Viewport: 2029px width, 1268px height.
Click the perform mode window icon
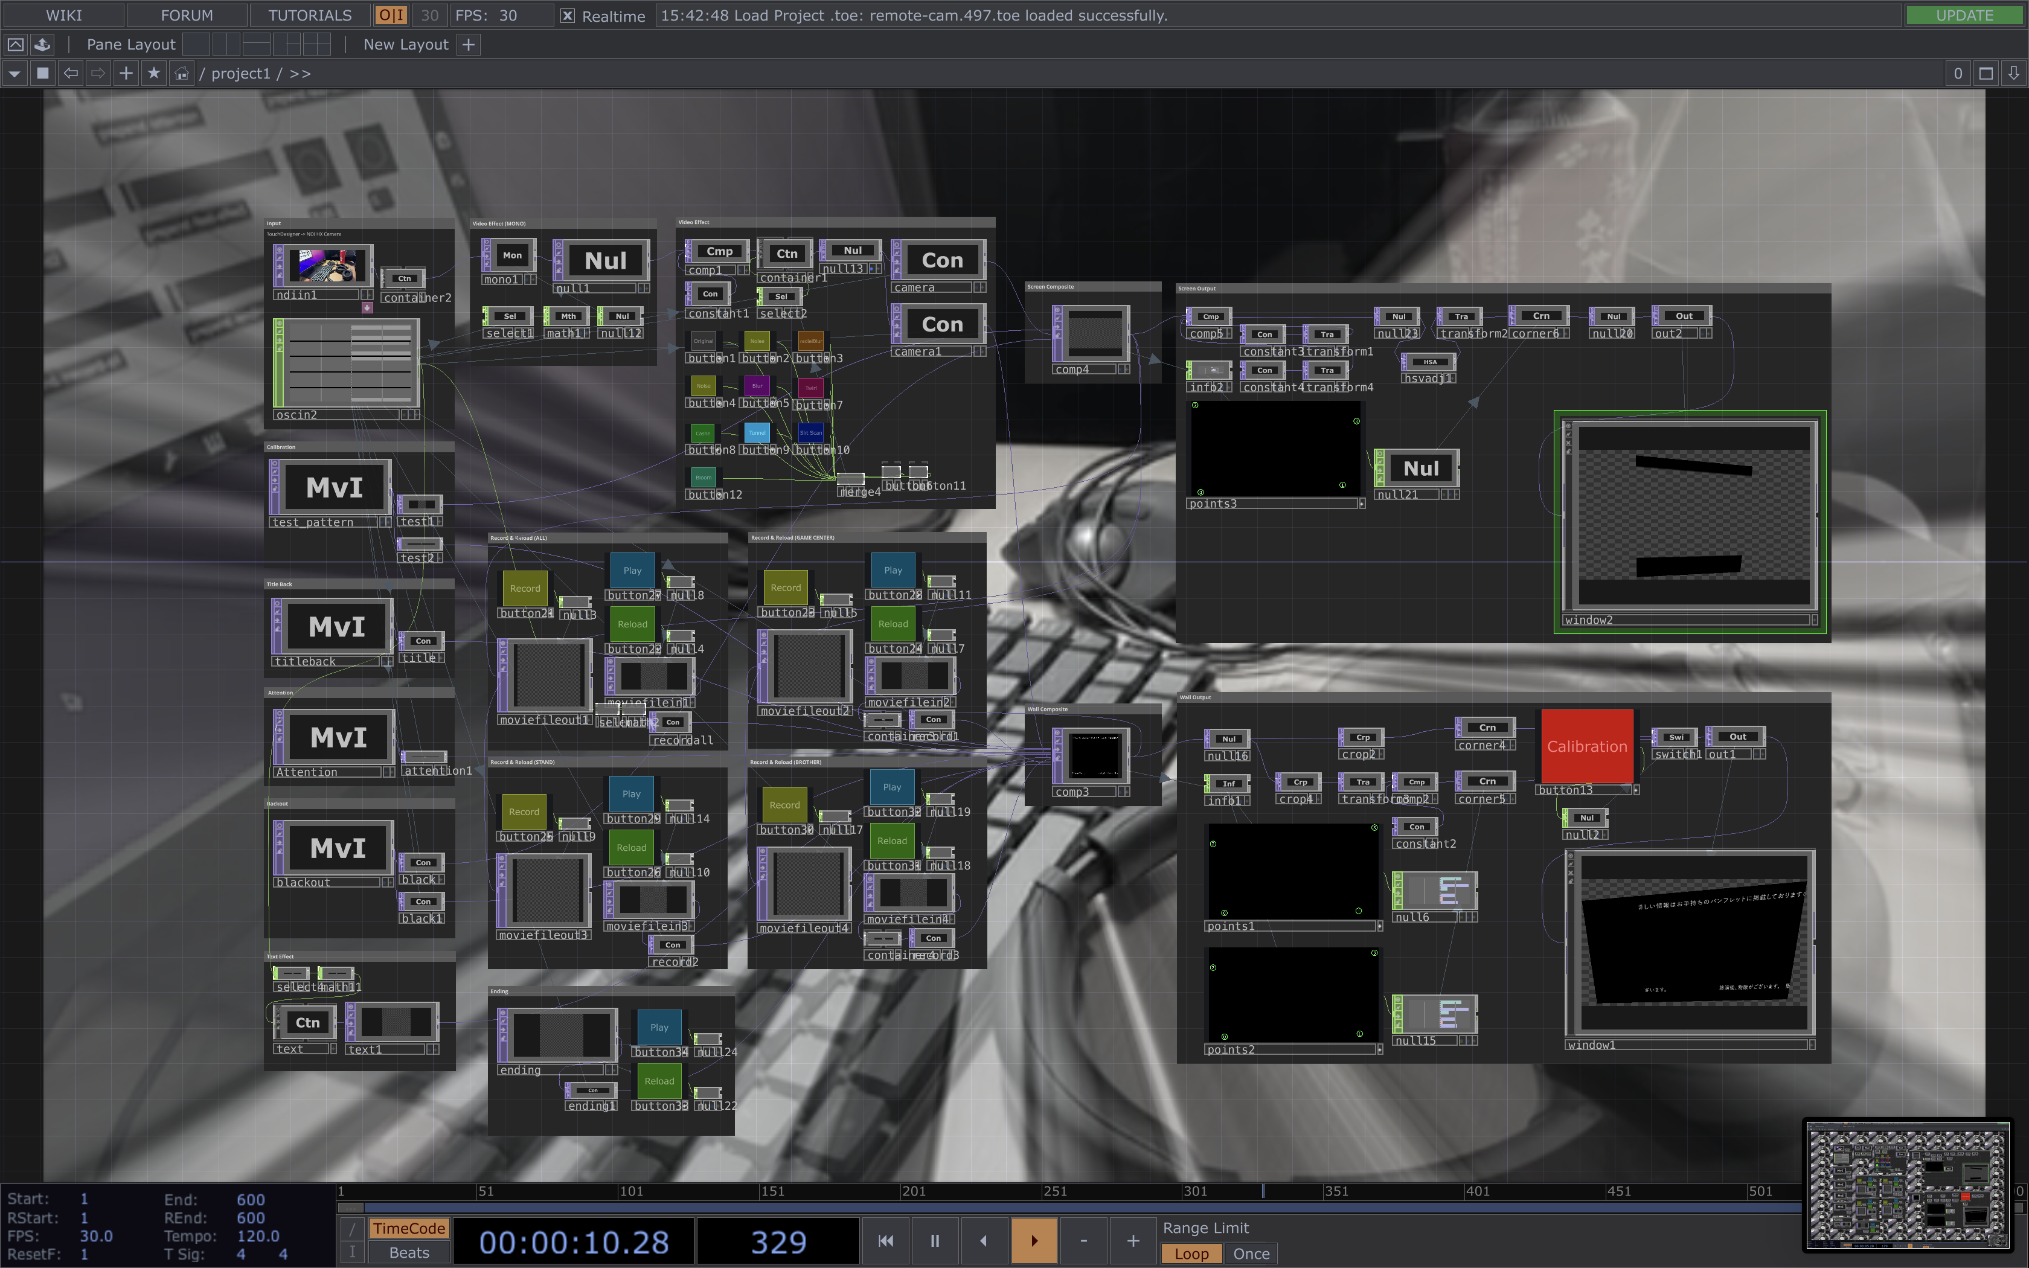[x=16, y=45]
